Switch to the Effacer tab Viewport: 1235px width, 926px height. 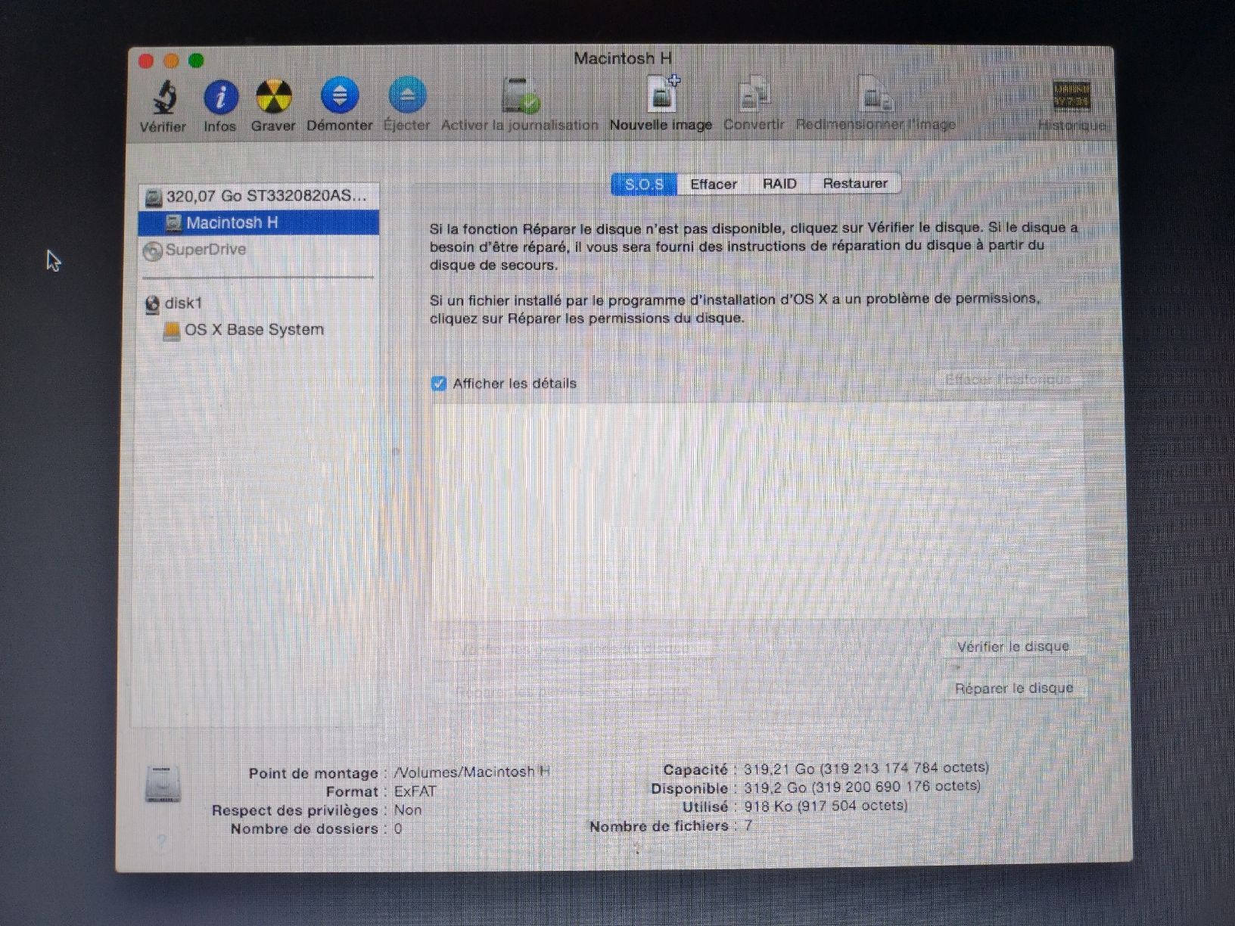coord(713,184)
